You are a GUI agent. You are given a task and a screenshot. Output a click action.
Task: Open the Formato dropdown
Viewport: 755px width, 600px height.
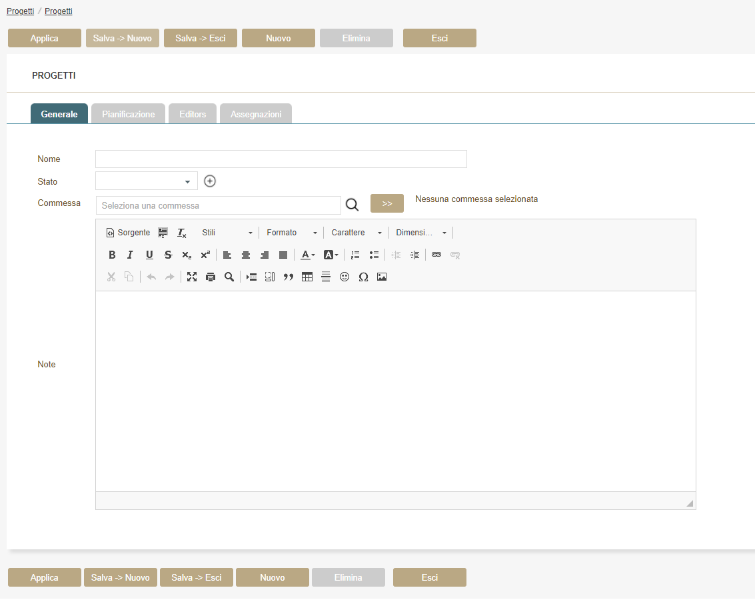pos(291,233)
